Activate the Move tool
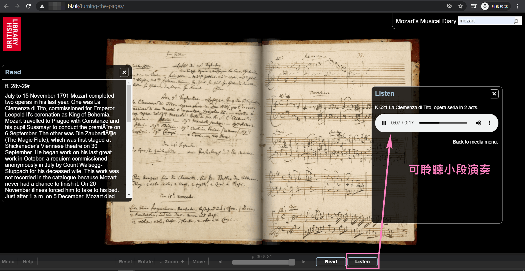 (199, 261)
